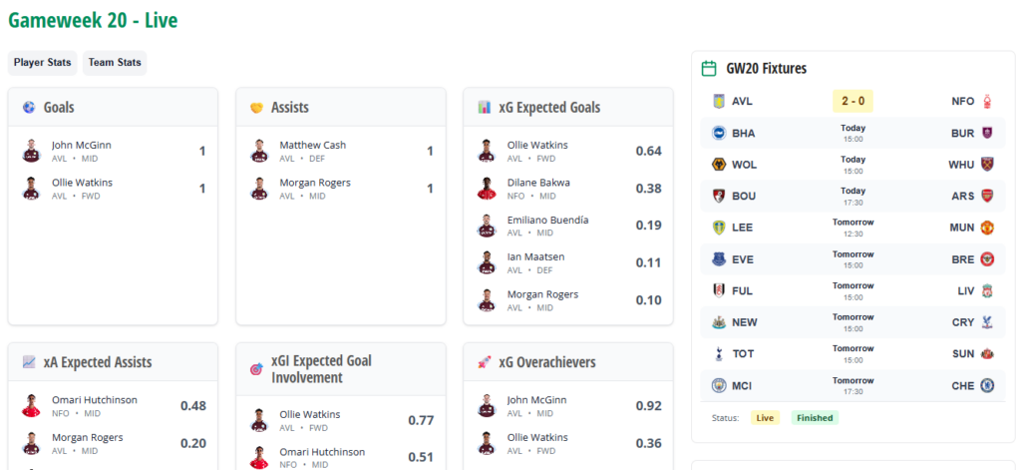Click the Liverpool club crest

[x=987, y=290]
